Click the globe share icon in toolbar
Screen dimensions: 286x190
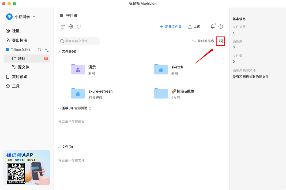(70, 27)
